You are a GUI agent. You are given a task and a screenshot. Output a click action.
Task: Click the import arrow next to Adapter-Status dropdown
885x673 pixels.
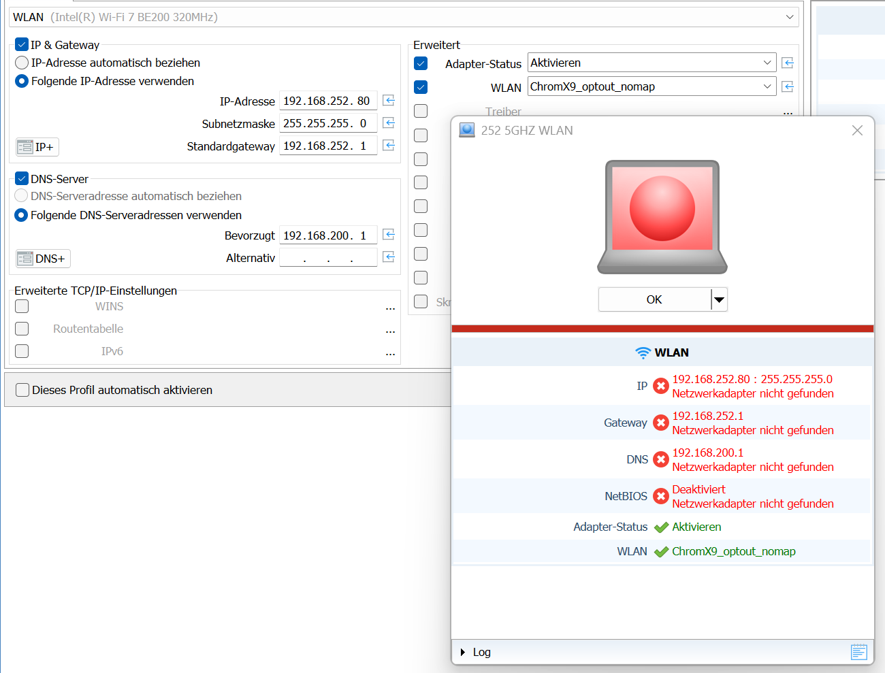(x=788, y=63)
